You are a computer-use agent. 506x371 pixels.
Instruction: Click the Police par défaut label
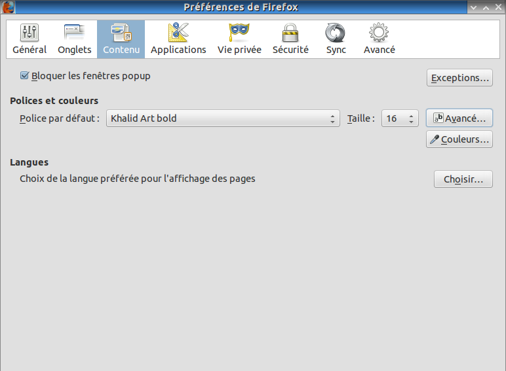(x=60, y=118)
